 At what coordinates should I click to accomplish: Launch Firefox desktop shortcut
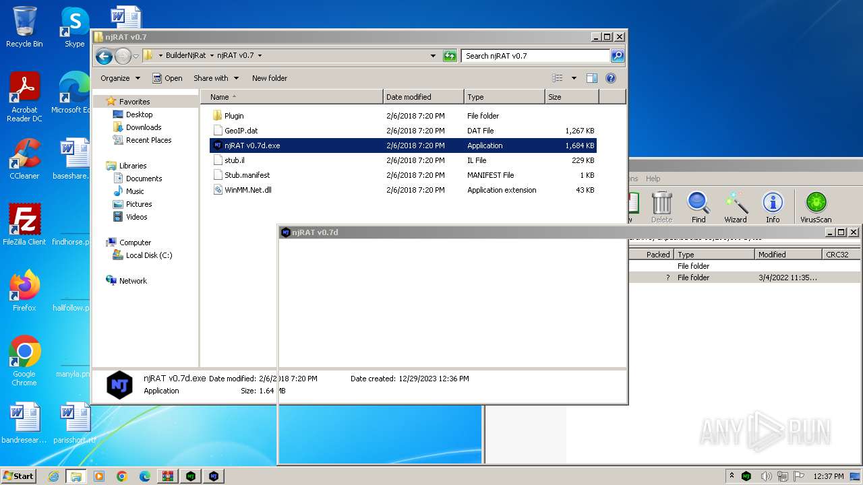coord(24,291)
